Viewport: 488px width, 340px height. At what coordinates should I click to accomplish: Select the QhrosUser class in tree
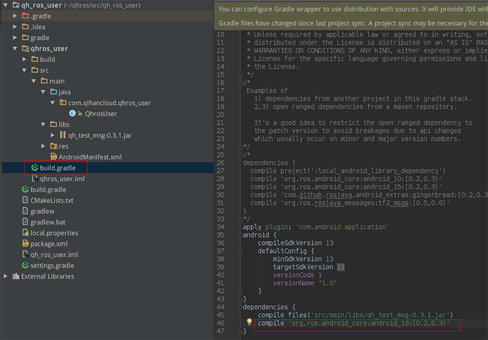coord(101,114)
